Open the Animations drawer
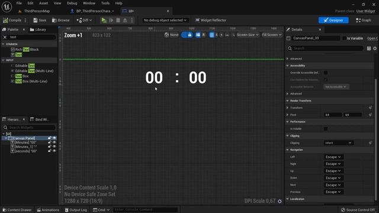Viewport: 379px width, 213px height. click(48, 210)
